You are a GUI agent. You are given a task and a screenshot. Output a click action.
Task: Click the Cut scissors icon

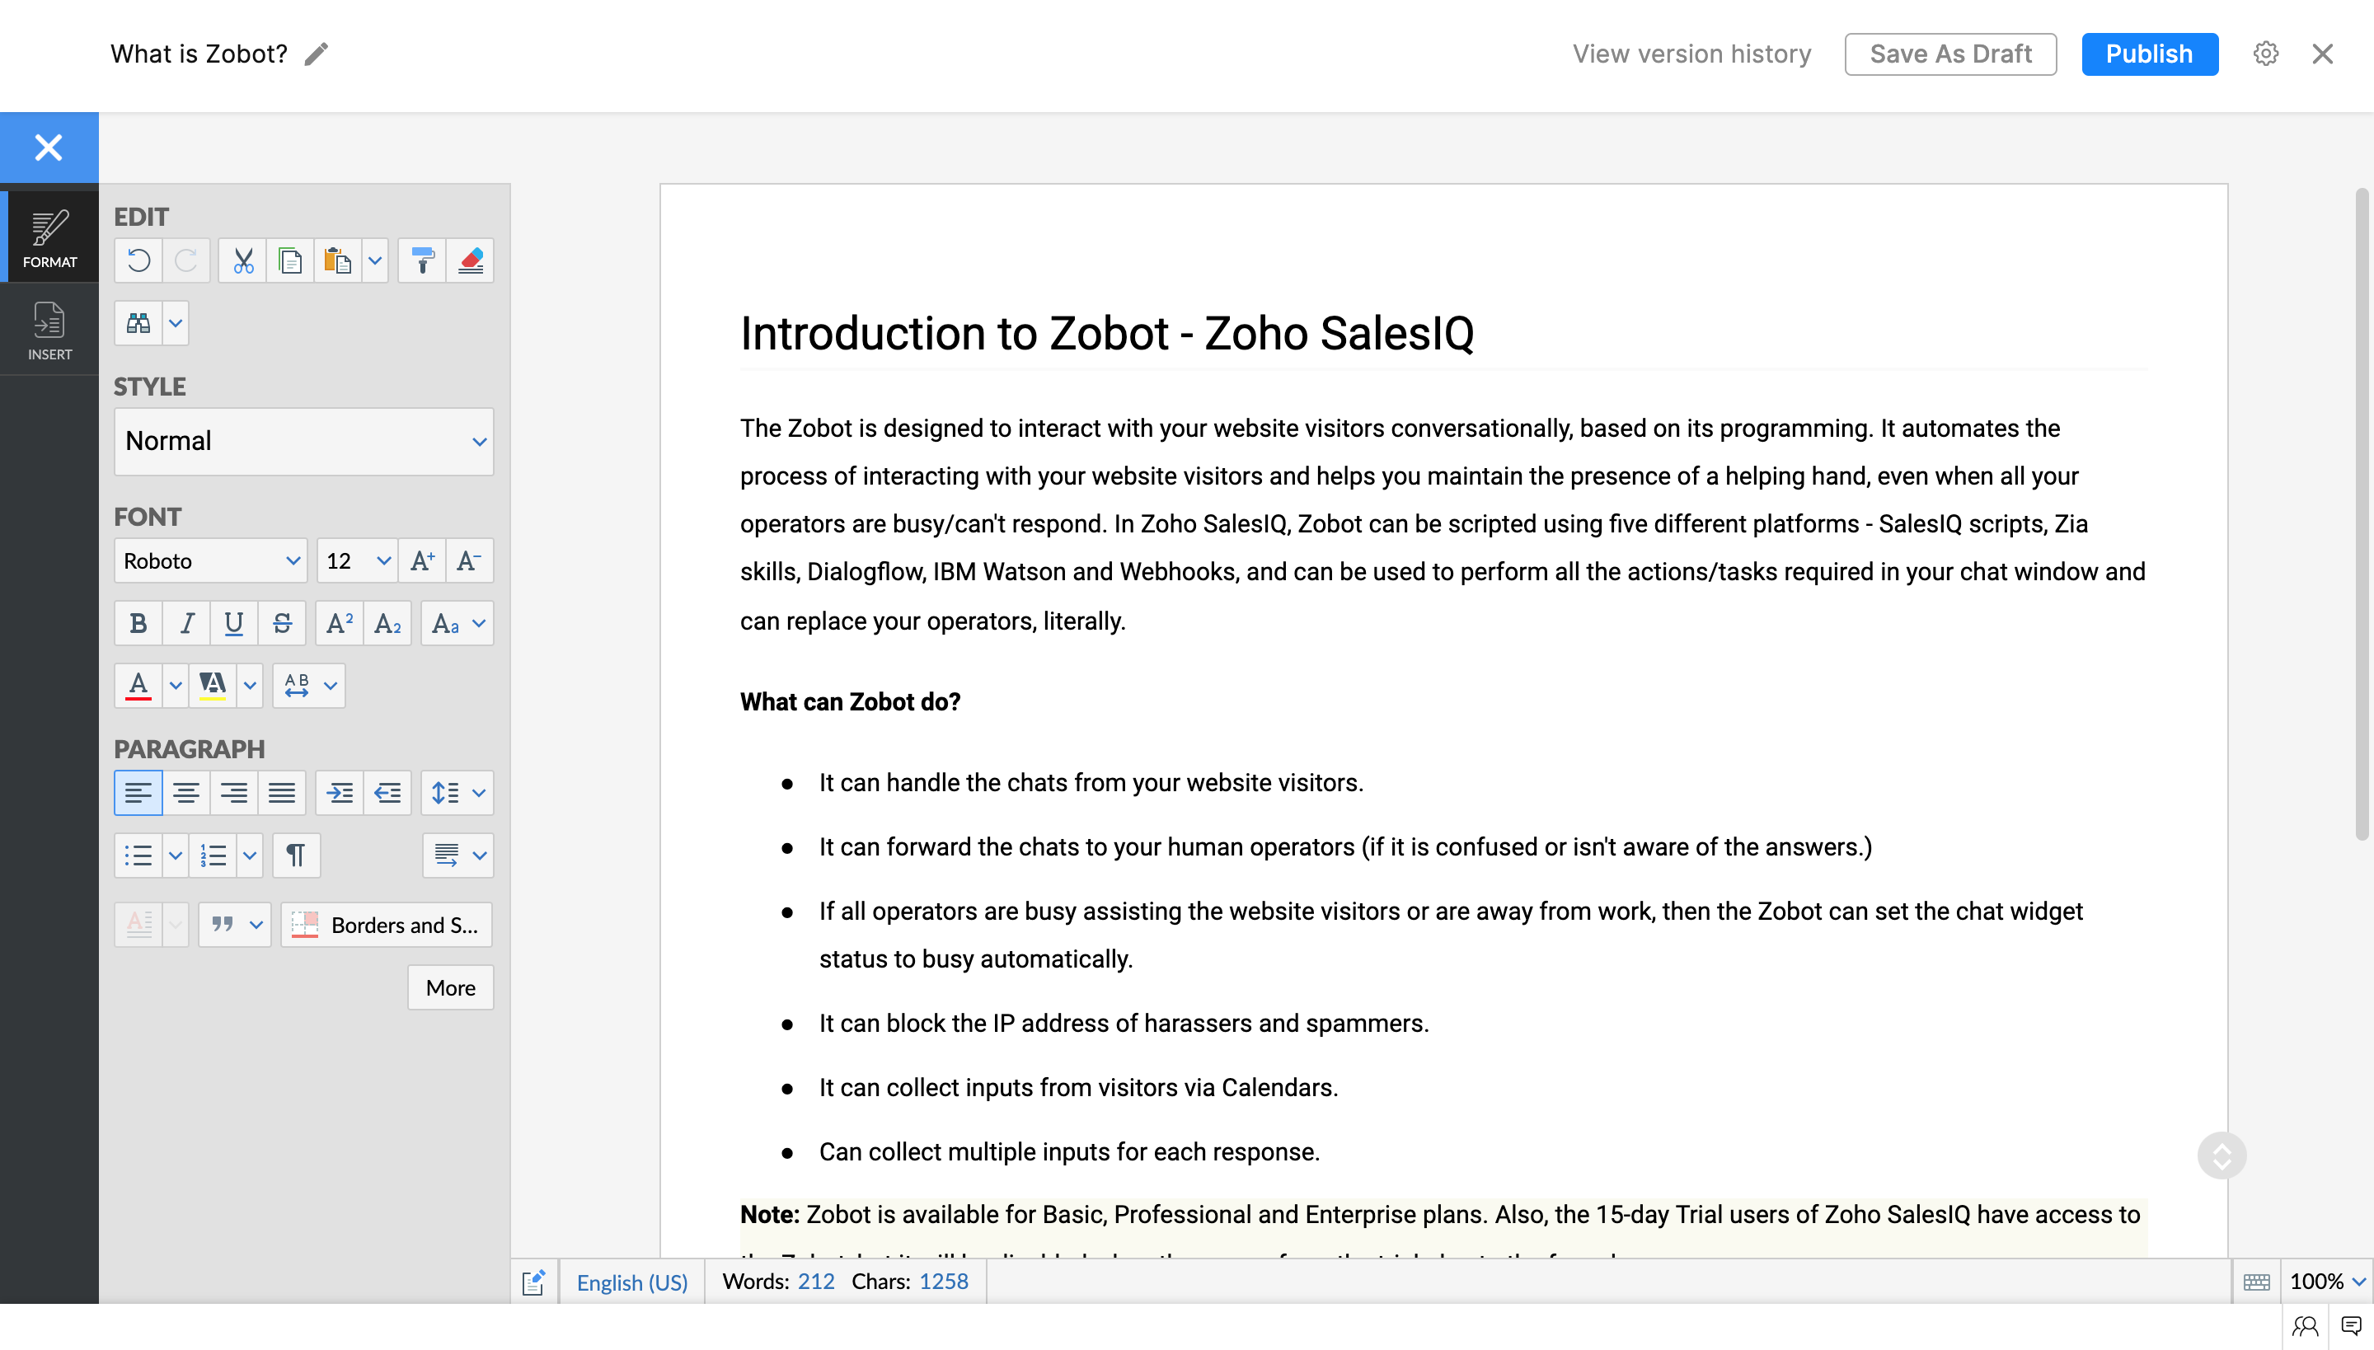point(243,260)
